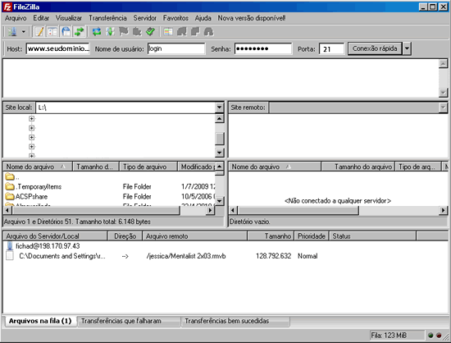This screenshot has width=451, height=343.
Task: Select the parent '..' folder icon
Action: (x=10, y=176)
